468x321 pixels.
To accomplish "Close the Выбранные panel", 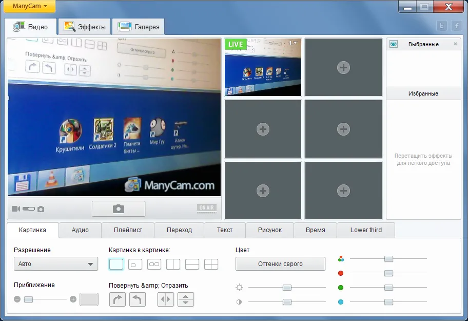I will click(x=456, y=44).
